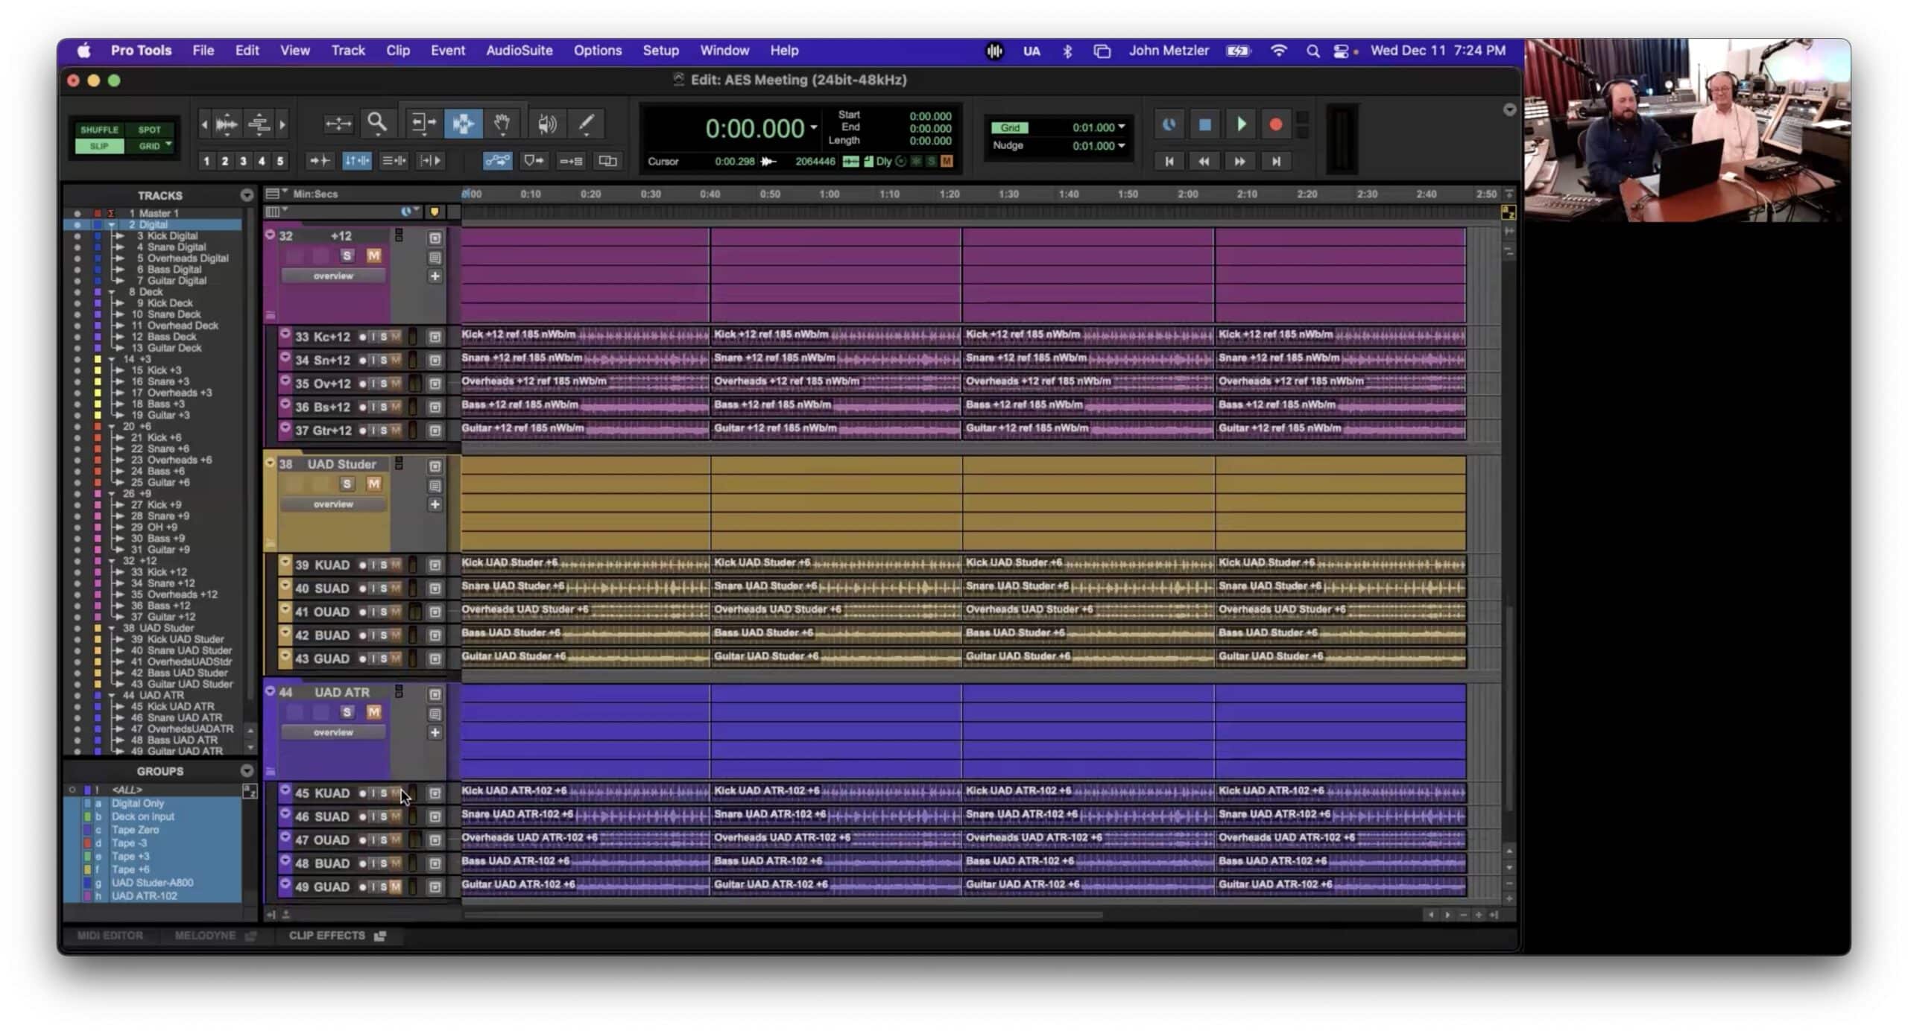Click the Zoom Toggle icon
The image size is (1908, 1031).
tap(338, 124)
